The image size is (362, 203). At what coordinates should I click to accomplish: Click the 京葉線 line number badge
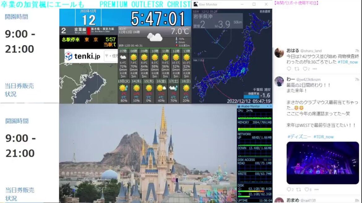[63, 31]
